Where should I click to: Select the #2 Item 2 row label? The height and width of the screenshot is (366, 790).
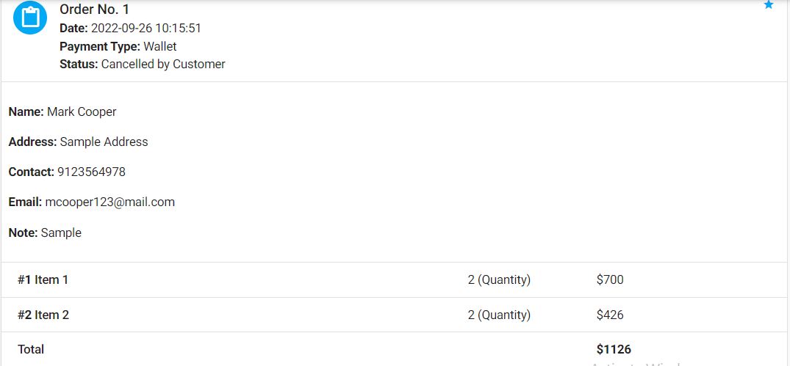[x=43, y=315]
